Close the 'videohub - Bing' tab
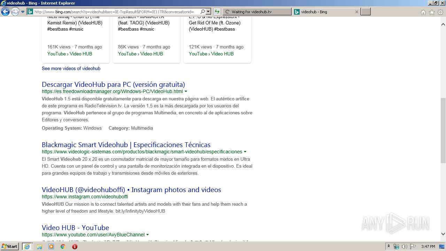 point(356,12)
